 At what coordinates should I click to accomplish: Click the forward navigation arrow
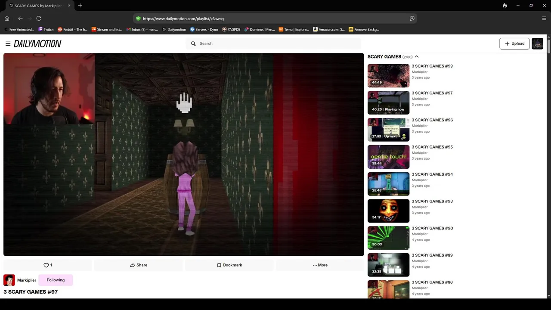29,19
